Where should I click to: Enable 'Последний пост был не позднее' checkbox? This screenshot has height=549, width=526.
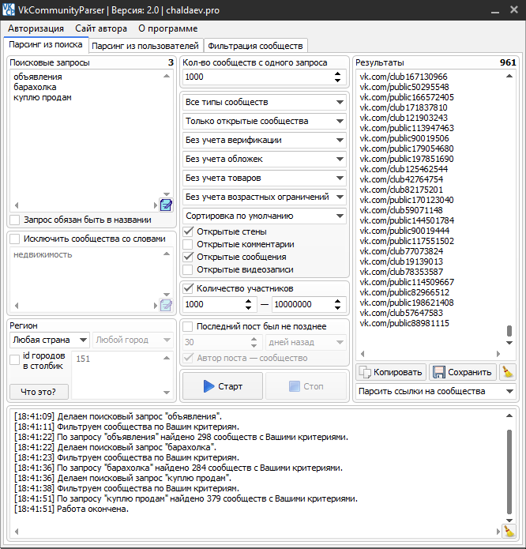[x=189, y=326]
